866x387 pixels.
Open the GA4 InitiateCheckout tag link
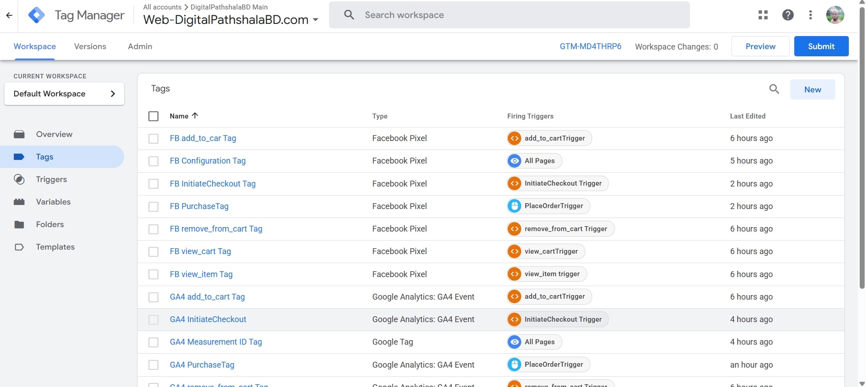(x=208, y=319)
